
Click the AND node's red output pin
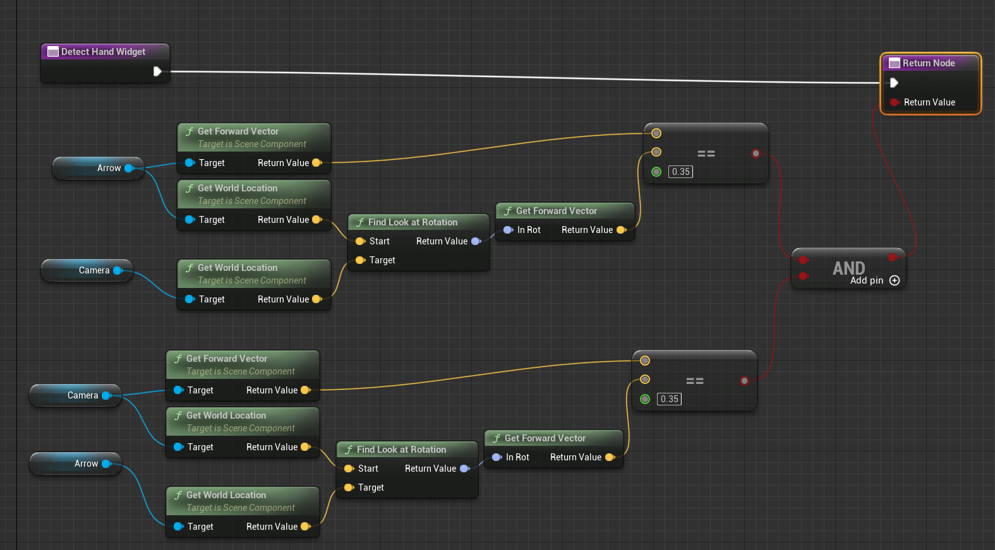892,258
